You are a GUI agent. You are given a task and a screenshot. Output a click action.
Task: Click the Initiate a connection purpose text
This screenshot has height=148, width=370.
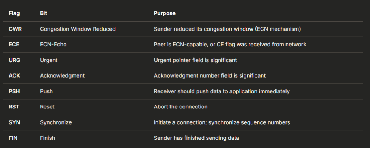(222, 122)
